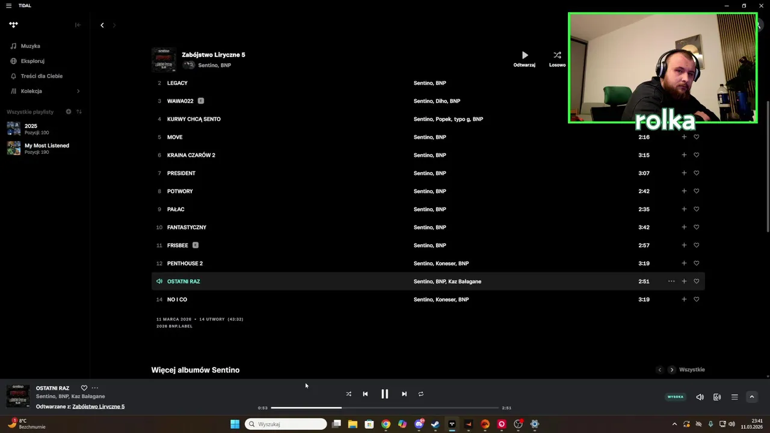Open Sentino, Popek, typo g, BNP artists
This screenshot has height=433, width=770.
coord(448,119)
